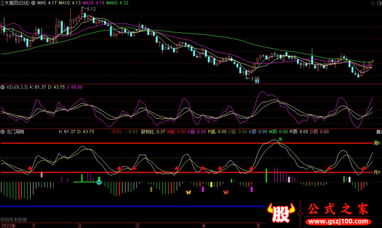Open the dropdown beside 三木集团(日线) title
Viewport: 382px width, 228px height.
click(32, 3)
